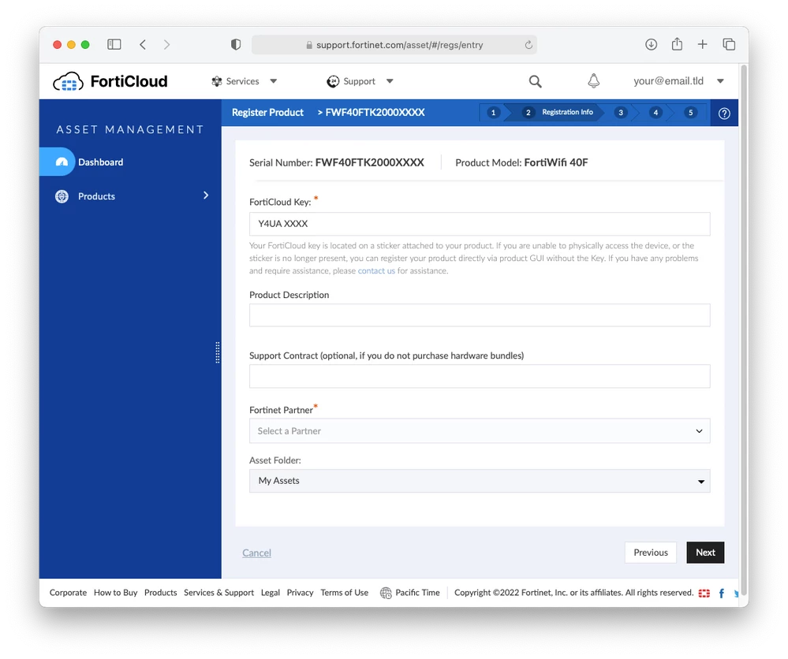Reload the page with the refresh icon
The width and height of the screenshot is (788, 659).
528,45
